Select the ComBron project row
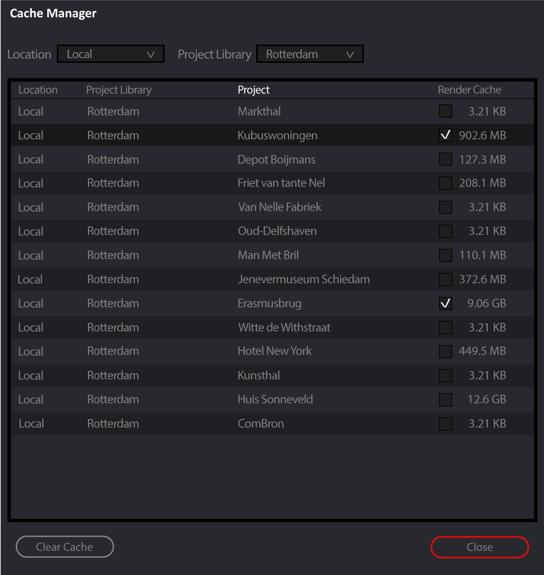Screen dimensions: 544x575 (x=261, y=423)
